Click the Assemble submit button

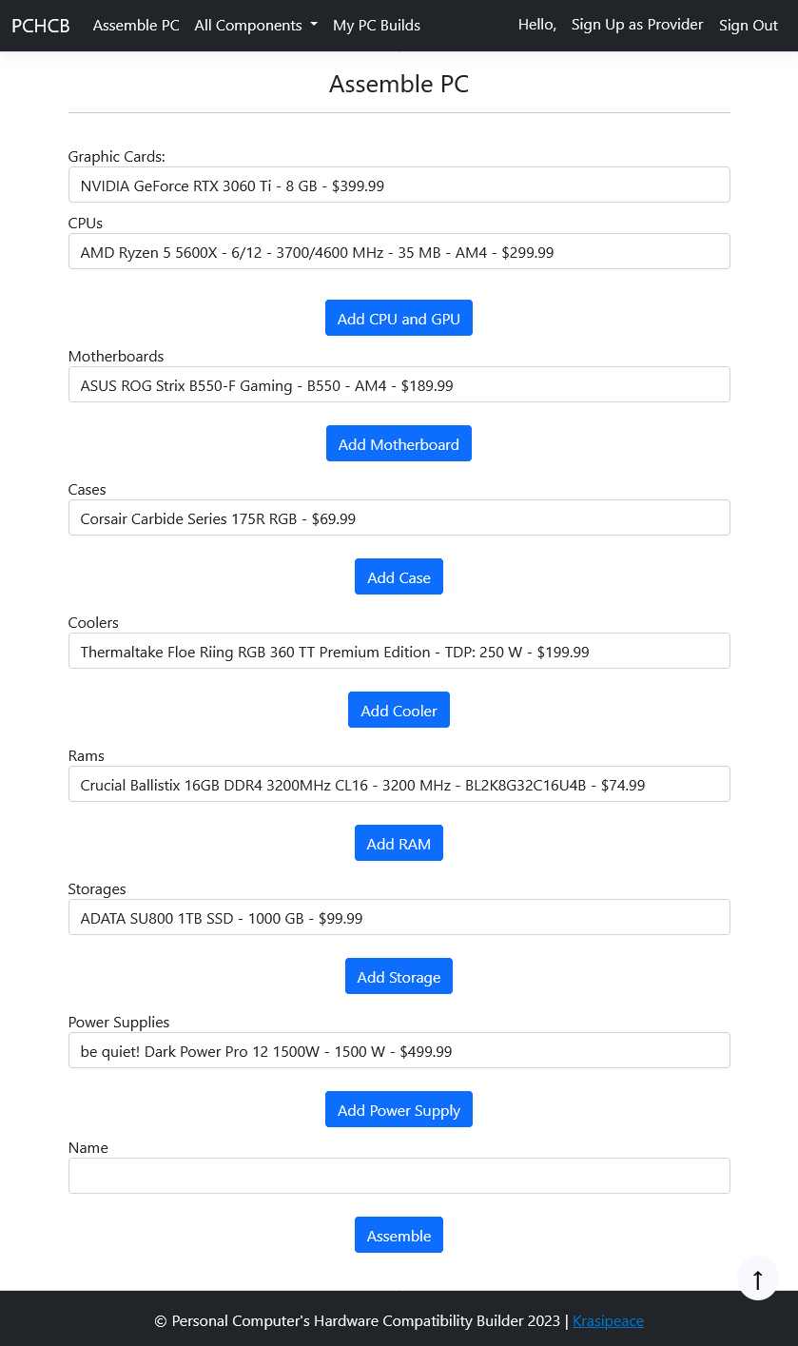click(399, 1236)
